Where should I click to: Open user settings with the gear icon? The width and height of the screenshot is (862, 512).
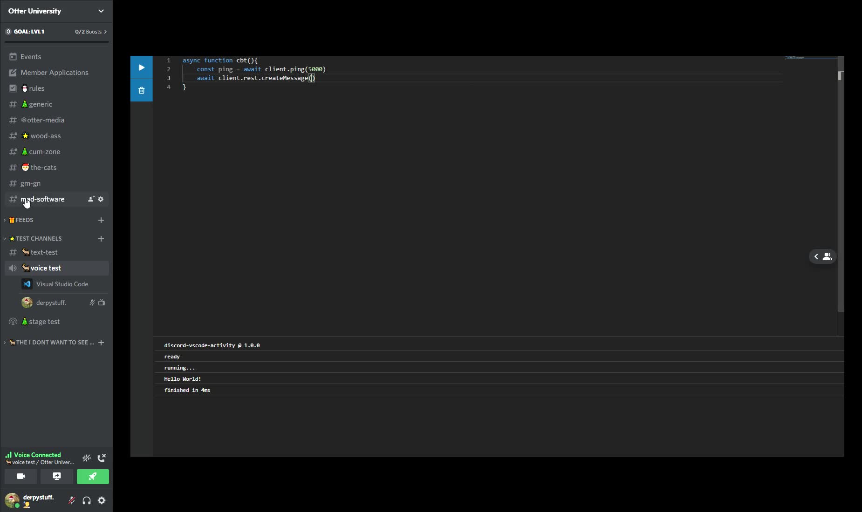coord(101,500)
